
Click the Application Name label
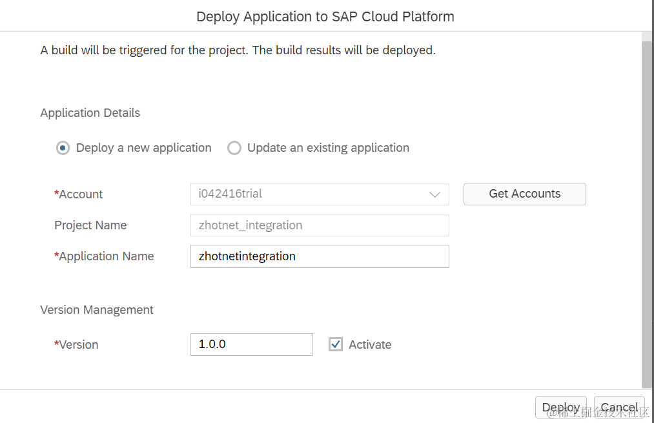107,256
